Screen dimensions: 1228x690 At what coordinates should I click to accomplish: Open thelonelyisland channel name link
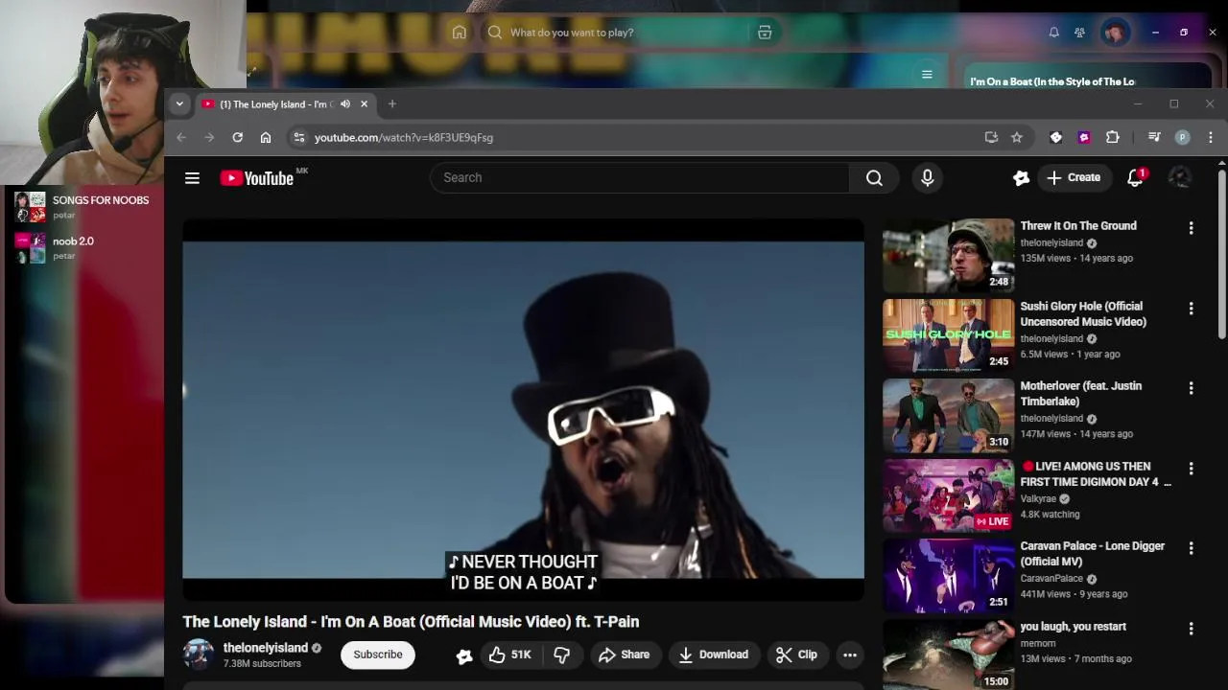coord(266,648)
